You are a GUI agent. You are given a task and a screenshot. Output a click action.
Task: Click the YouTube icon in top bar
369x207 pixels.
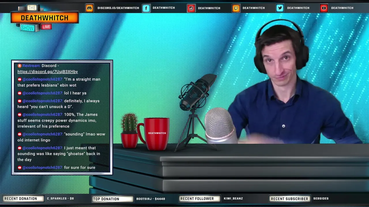tap(324, 8)
